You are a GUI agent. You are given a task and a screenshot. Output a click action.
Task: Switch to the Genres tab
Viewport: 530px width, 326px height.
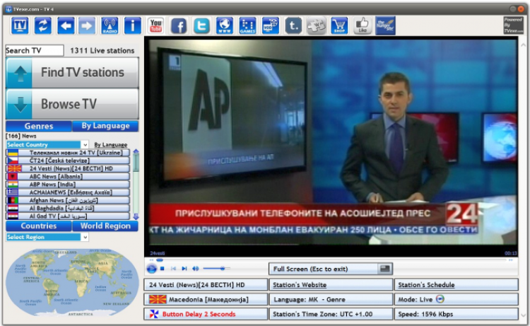click(x=39, y=126)
